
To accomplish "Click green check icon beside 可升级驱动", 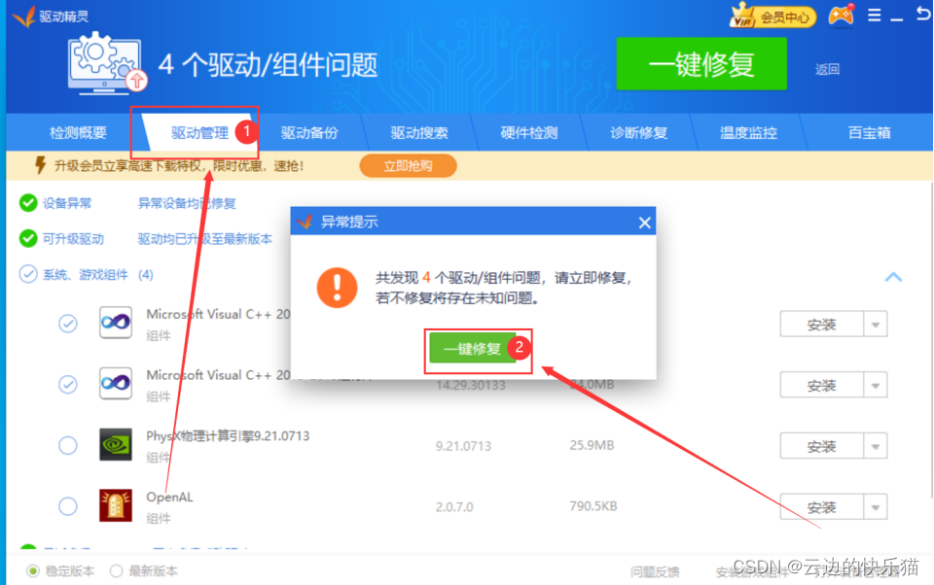I will point(28,239).
